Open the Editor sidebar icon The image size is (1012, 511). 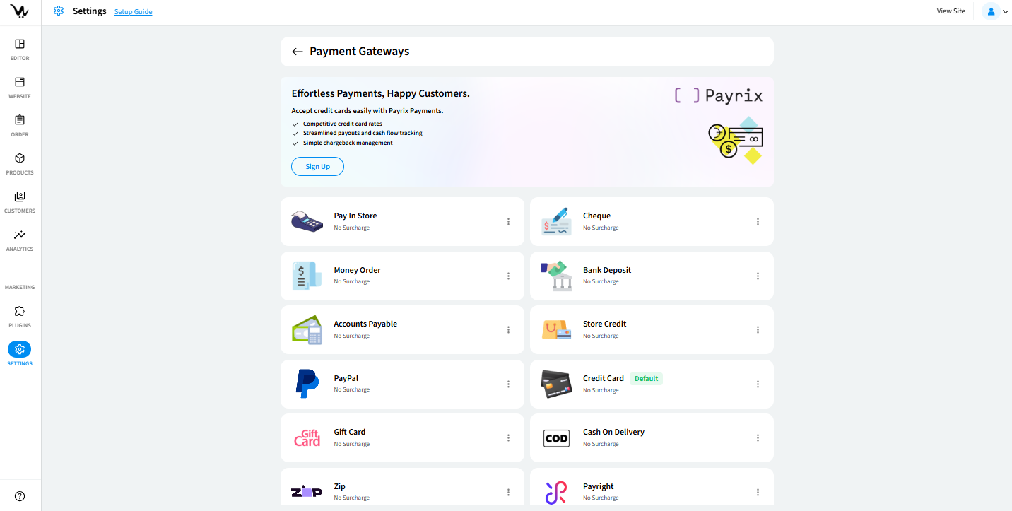click(20, 45)
